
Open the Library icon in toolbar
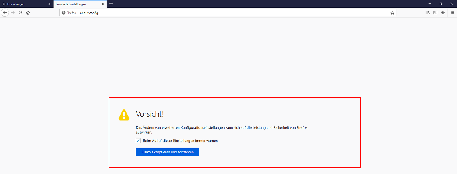click(428, 13)
